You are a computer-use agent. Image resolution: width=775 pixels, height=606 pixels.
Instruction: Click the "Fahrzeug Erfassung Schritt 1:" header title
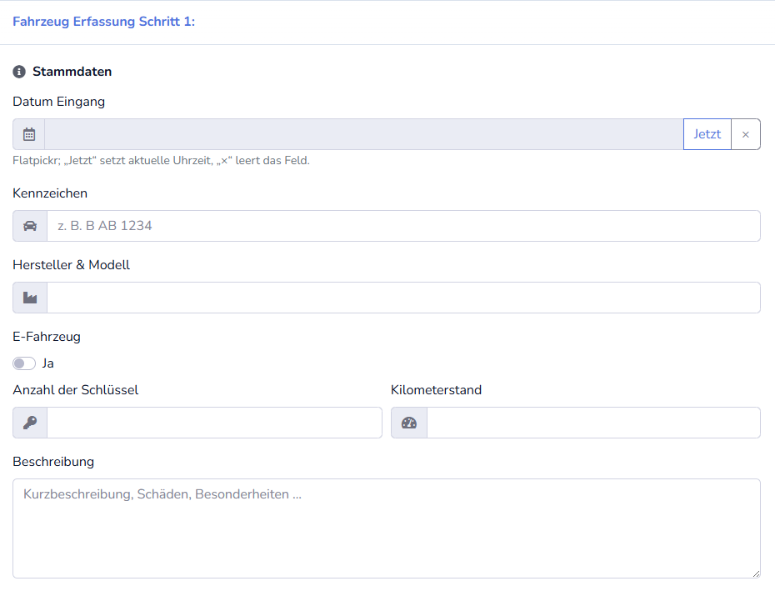click(x=104, y=22)
